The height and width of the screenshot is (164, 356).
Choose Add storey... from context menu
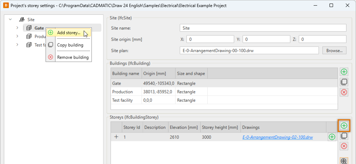pos(69,33)
